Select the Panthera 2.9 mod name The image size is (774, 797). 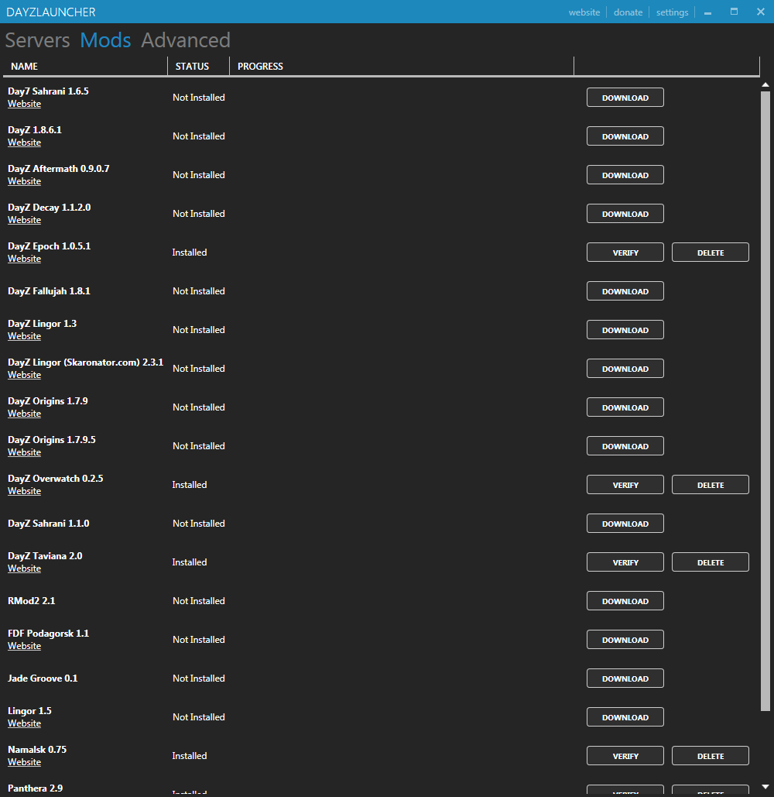[x=36, y=788]
